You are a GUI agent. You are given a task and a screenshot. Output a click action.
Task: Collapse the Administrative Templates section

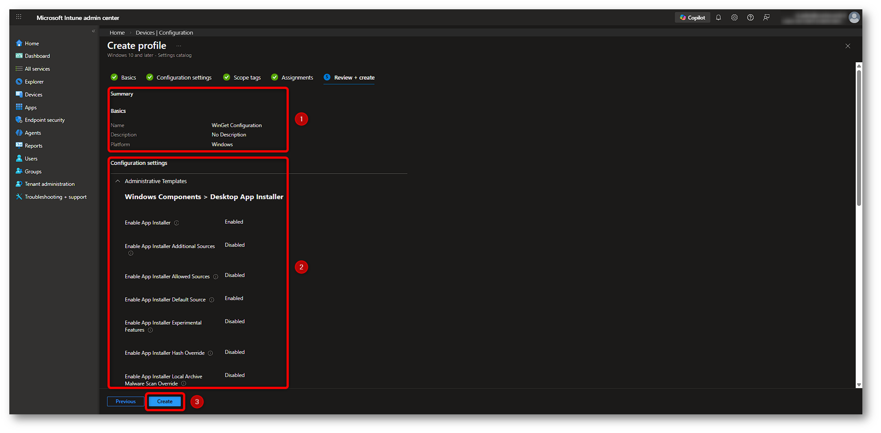pos(118,181)
